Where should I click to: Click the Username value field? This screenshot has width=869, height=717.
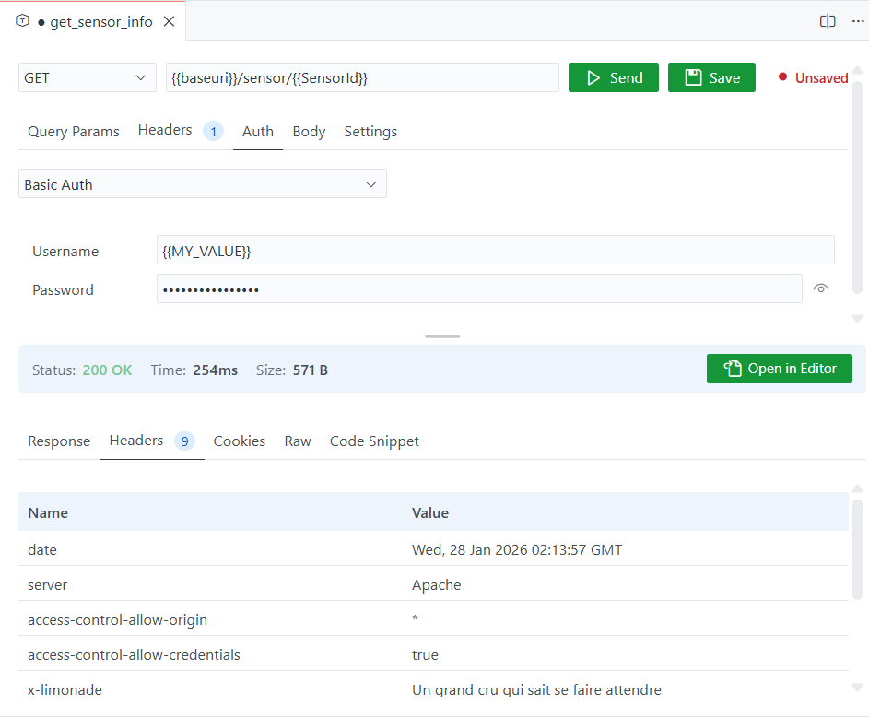click(495, 250)
